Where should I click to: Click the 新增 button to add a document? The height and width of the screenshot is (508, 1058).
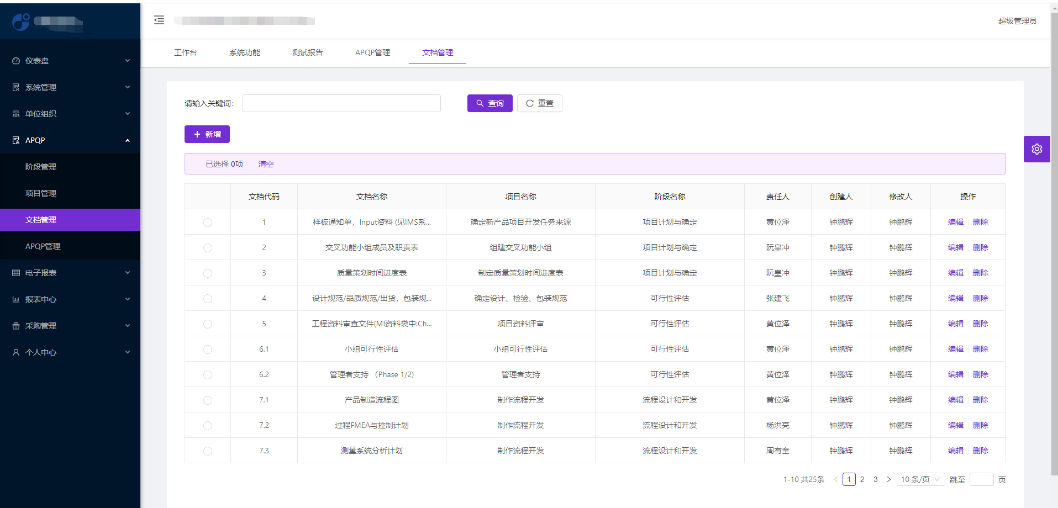(207, 134)
